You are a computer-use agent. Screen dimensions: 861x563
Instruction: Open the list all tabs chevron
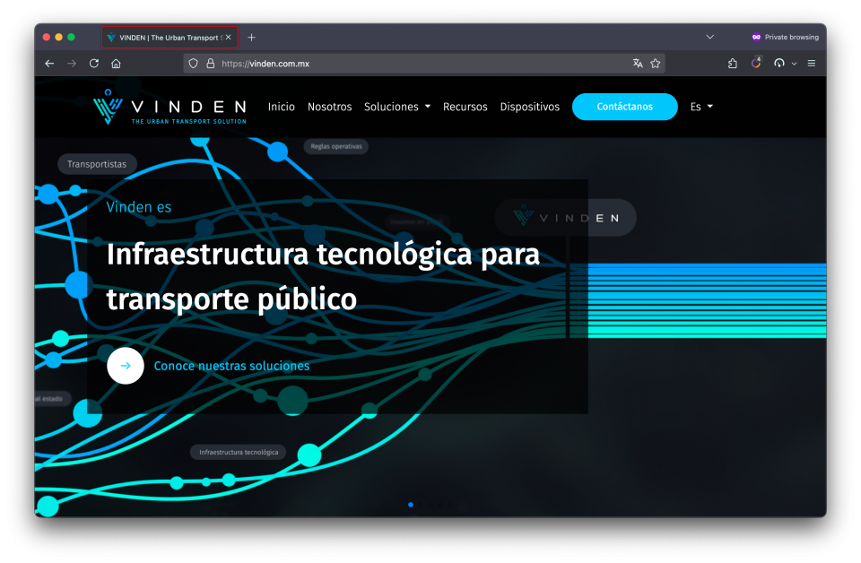(710, 38)
